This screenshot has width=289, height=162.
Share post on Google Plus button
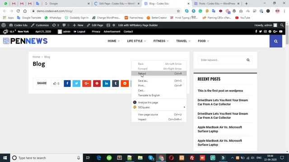tap(87, 83)
